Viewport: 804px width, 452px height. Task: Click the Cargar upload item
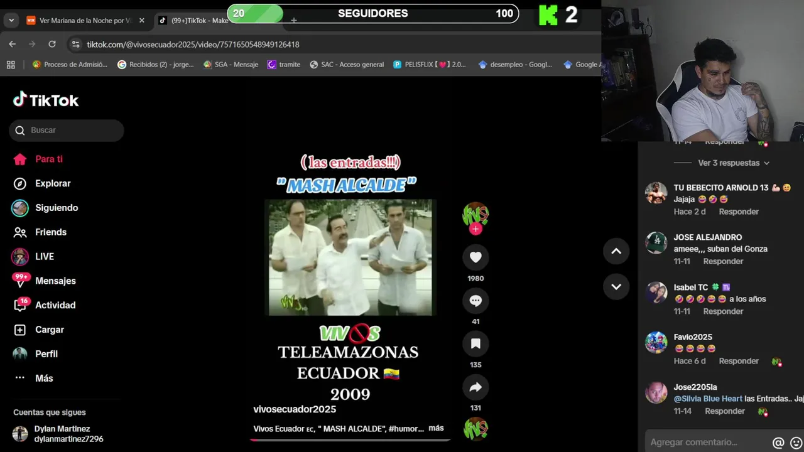click(38, 330)
